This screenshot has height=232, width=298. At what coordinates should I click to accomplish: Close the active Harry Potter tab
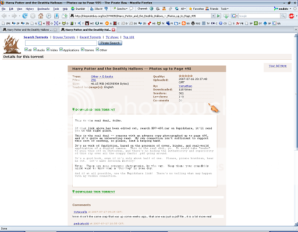point(113,30)
